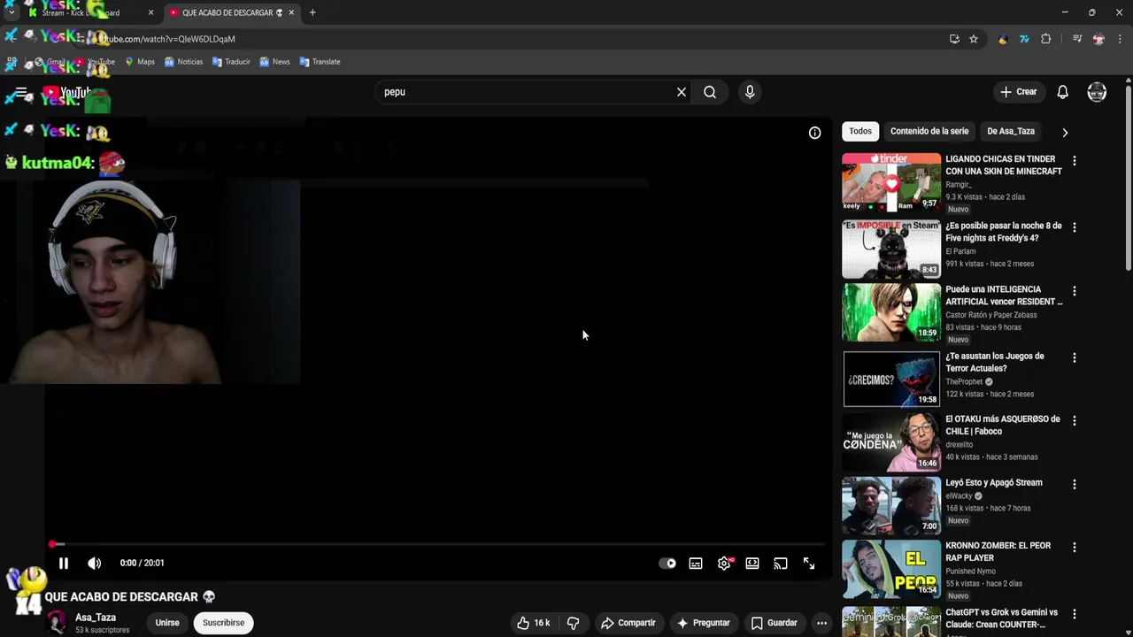Open options for Five Nights at Freddy's video
1133x637 pixels.
1075,227
